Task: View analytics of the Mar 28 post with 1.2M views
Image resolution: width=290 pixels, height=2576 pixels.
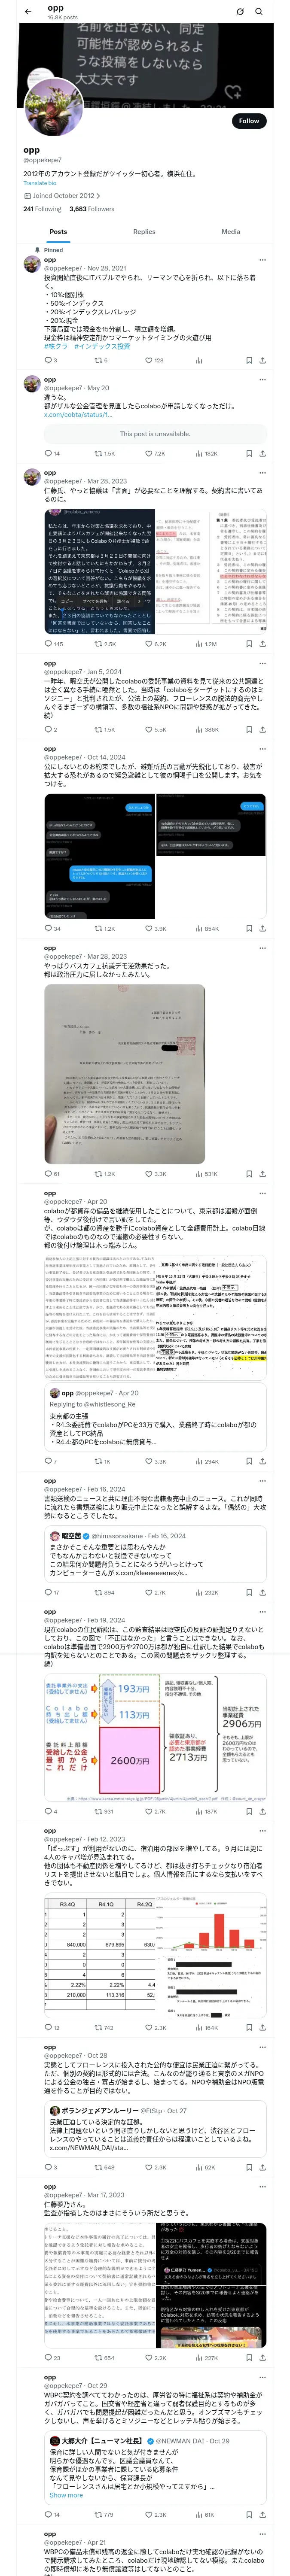Action: [x=205, y=644]
